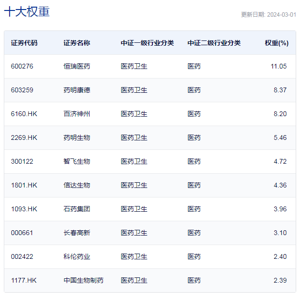The image size is (300, 295).
Task: Click weight value 4.72
Action: [x=280, y=161]
